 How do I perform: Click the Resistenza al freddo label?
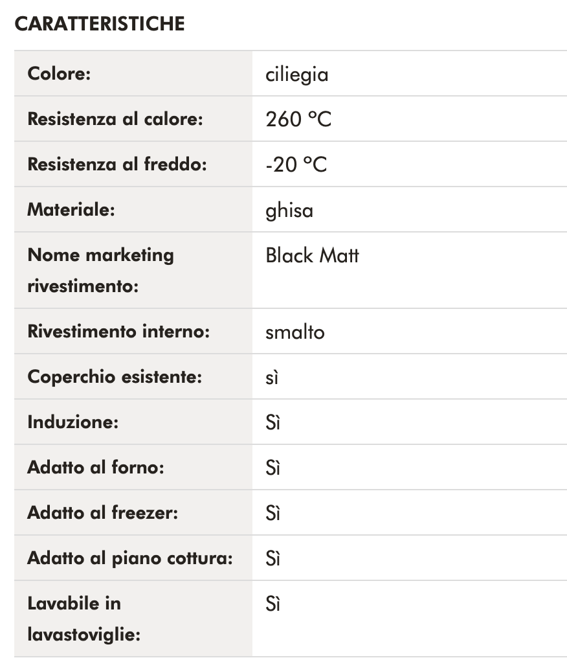pos(117,165)
